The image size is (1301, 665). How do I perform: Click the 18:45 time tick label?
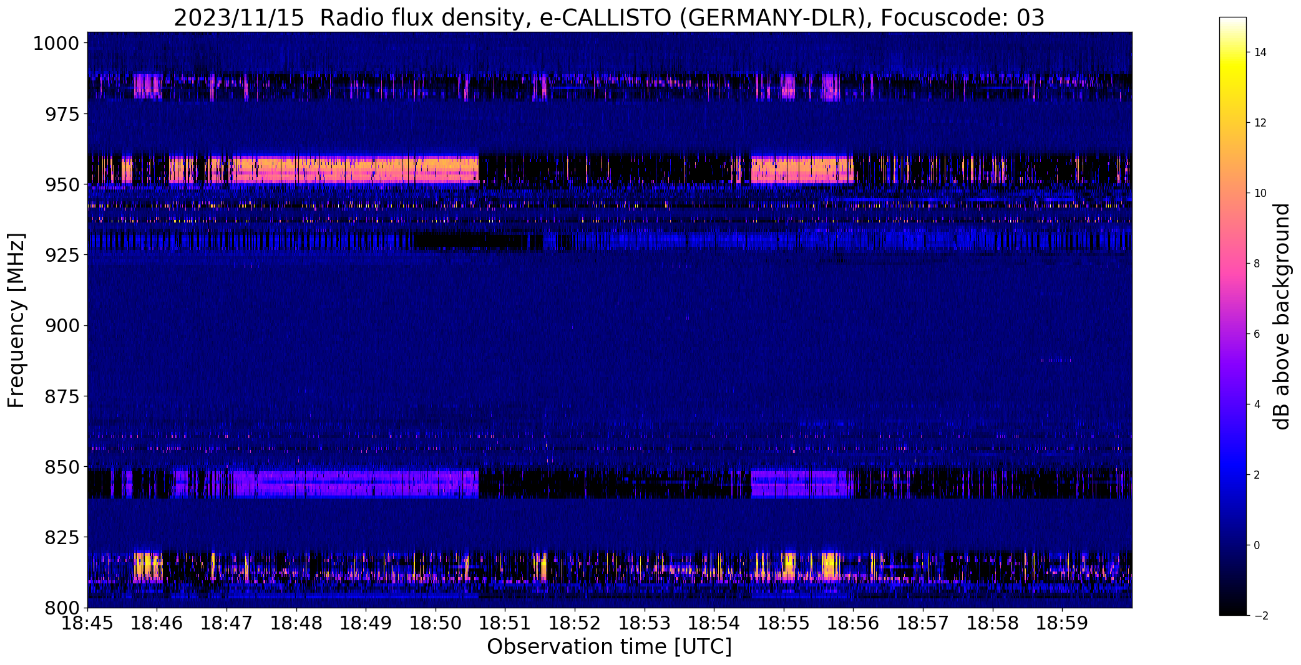pyautogui.click(x=87, y=623)
